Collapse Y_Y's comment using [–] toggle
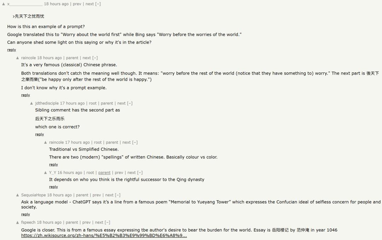 [140, 173]
